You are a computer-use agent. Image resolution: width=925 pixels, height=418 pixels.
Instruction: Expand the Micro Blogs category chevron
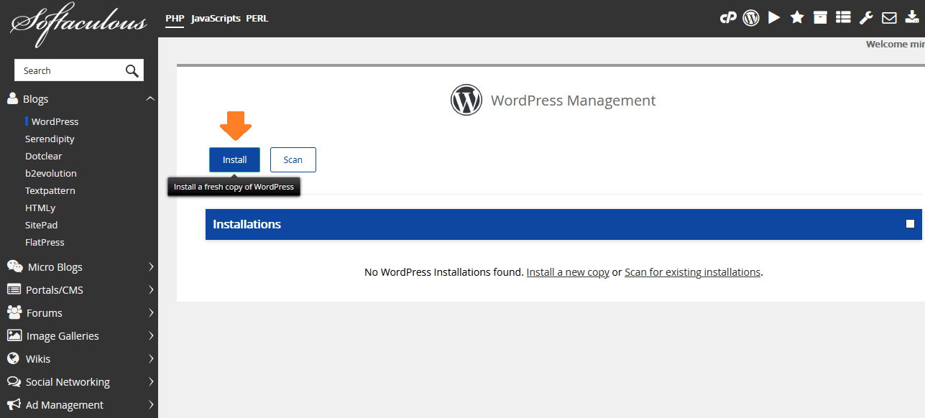pyautogui.click(x=151, y=266)
